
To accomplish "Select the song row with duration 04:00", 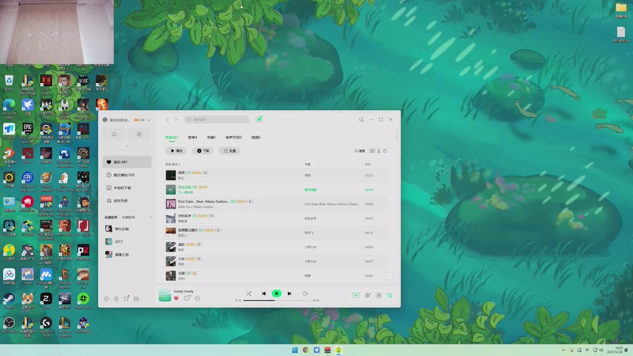I will (x=275, y=247).
